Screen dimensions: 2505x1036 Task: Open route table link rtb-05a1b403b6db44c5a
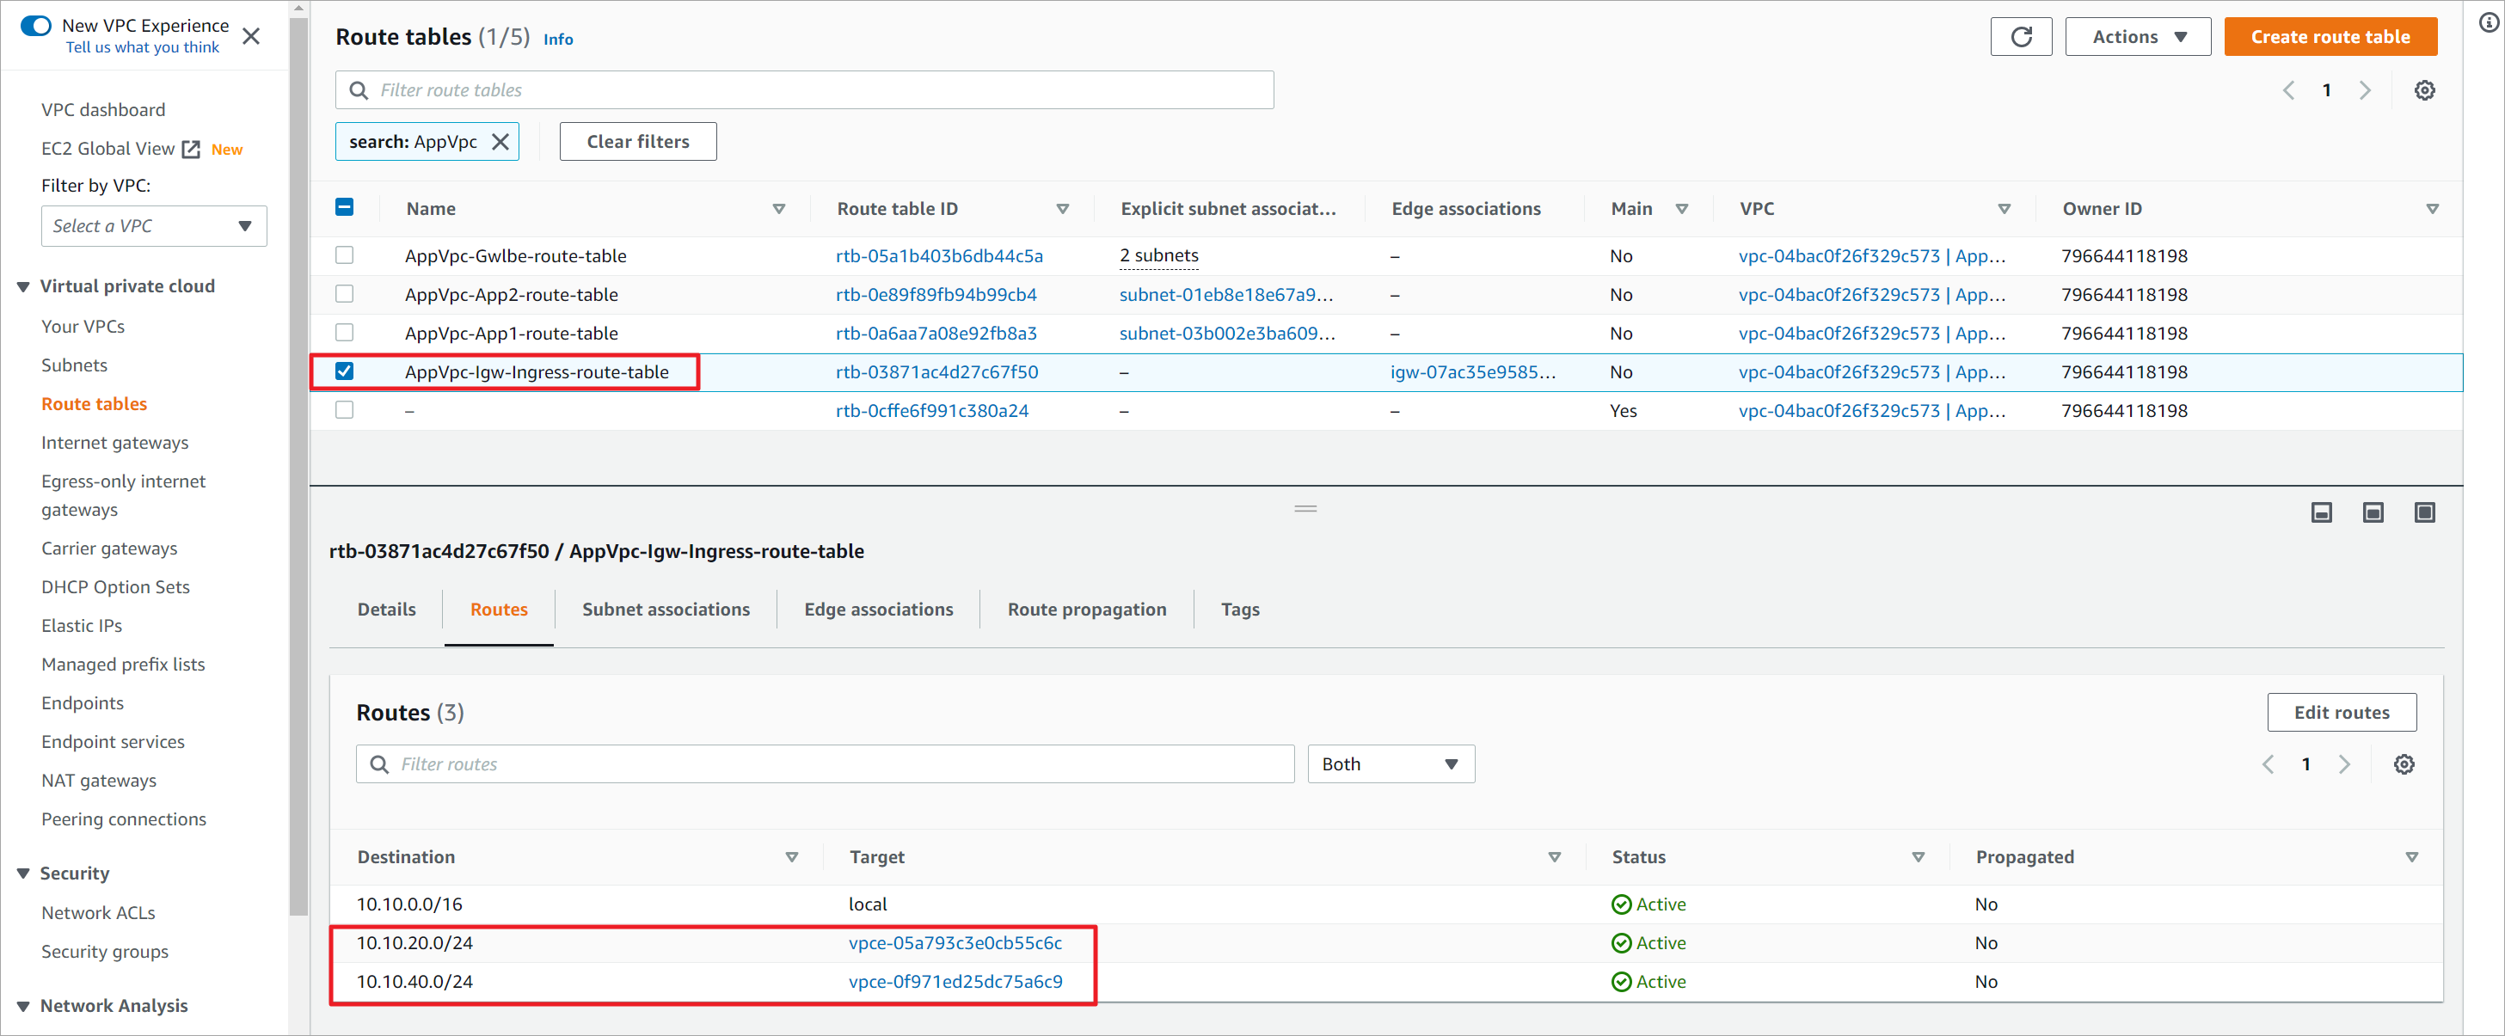tap(939, 256)
